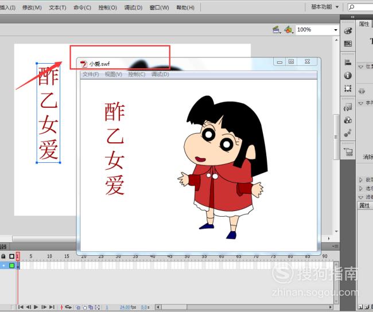Open the 文本(T) menu
The image size is (373, 312).
coord(57,7)
